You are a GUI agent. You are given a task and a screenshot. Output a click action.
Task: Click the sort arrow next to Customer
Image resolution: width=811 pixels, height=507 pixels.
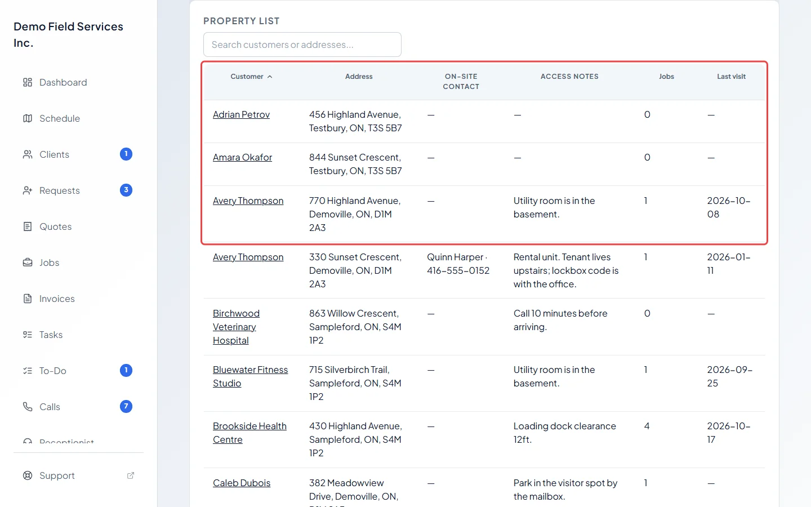click(x=270, y=77)
